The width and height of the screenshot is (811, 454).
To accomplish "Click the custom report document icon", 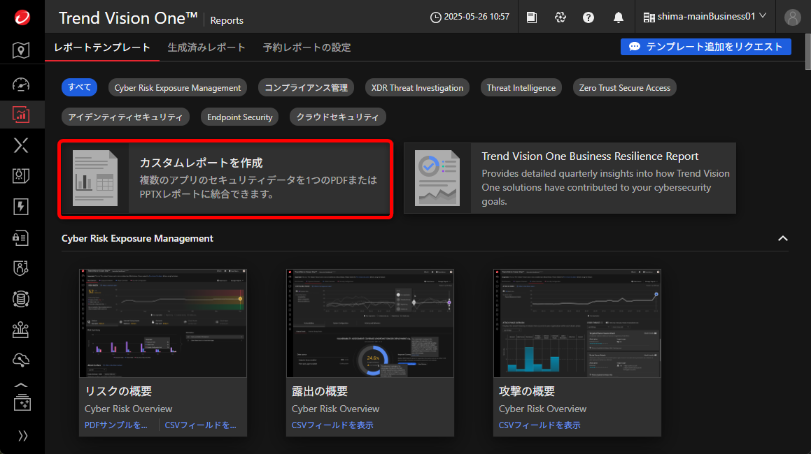I will tap(95, 178).
